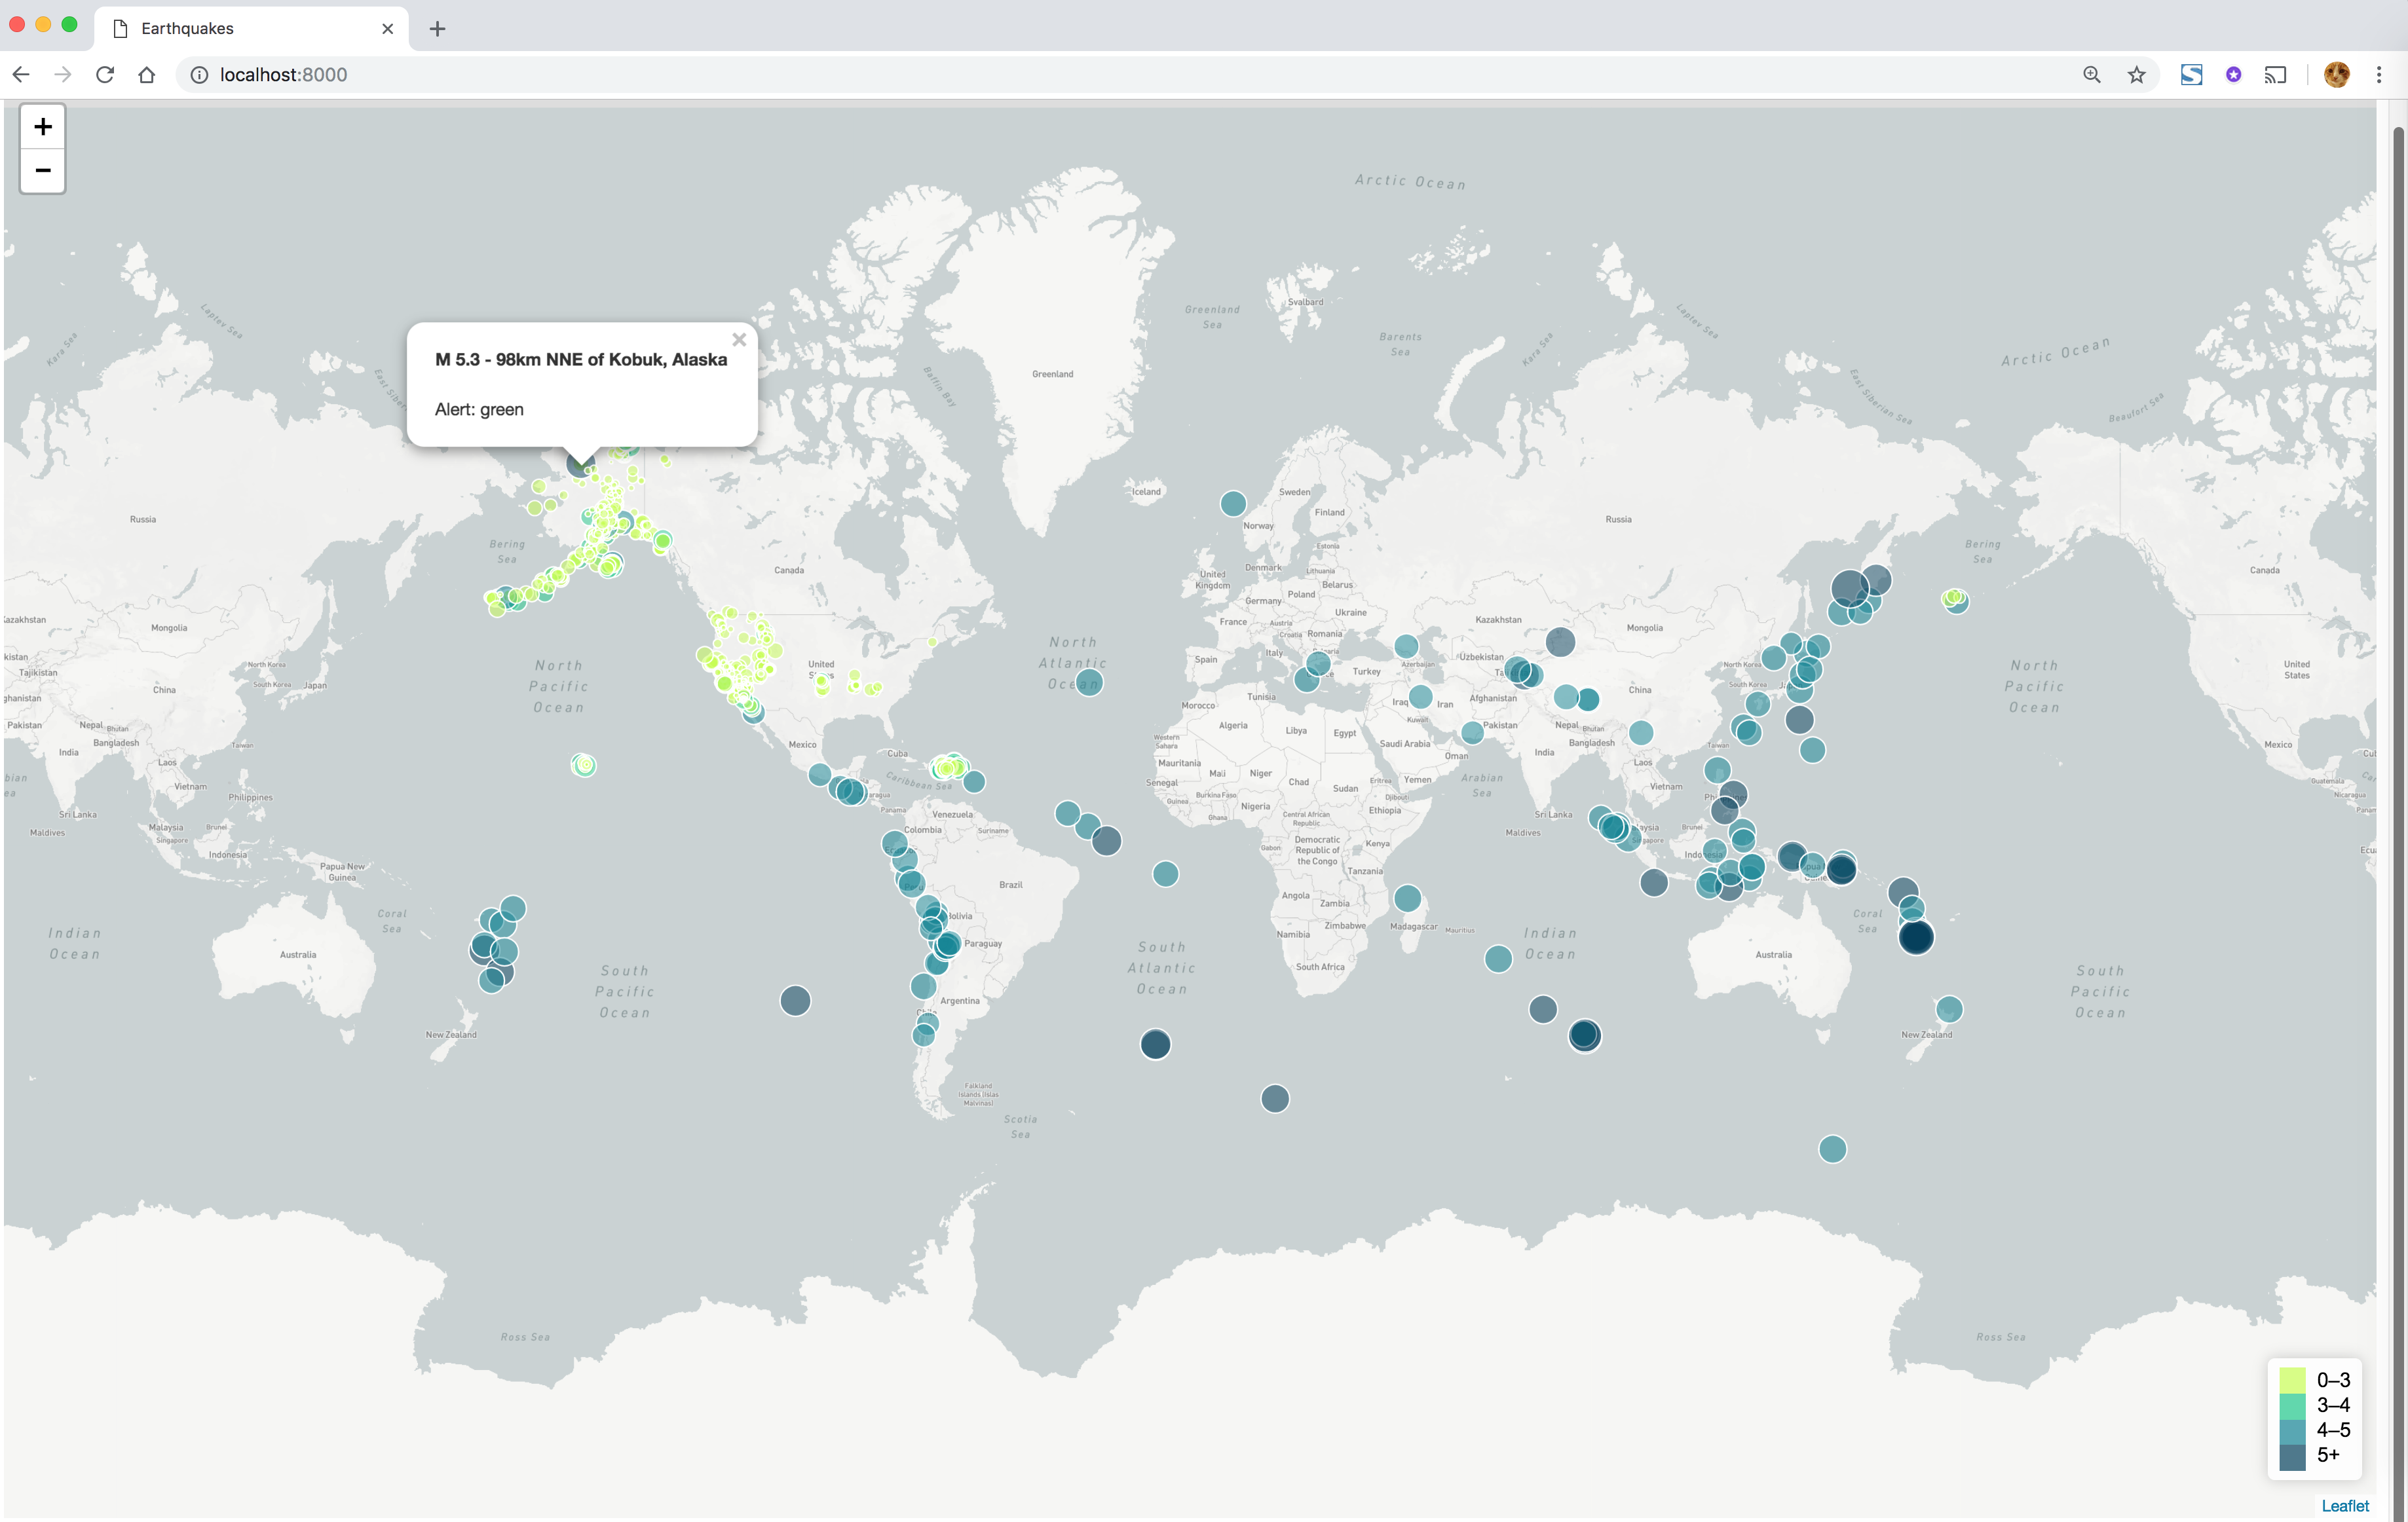
Task: Open browser zoom magnifier icon
Action: click(x=2091, y=75)
